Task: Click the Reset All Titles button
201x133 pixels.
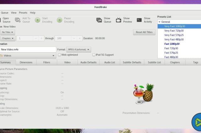Action: click(144, 32)
